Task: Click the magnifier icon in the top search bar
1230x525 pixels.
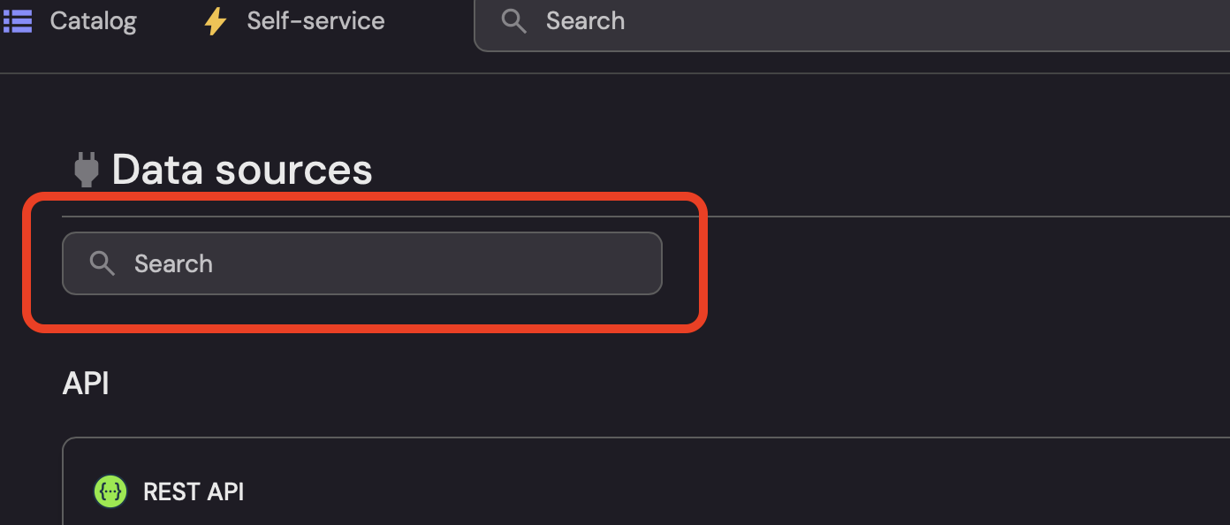Action: coord(513,20)
